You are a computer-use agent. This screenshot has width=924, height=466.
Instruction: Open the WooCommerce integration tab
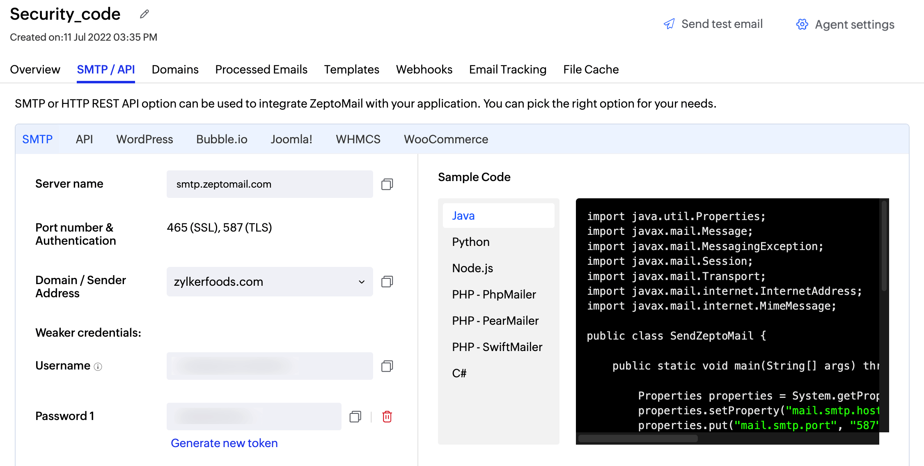pyautogui.click(x=446, y=139)
